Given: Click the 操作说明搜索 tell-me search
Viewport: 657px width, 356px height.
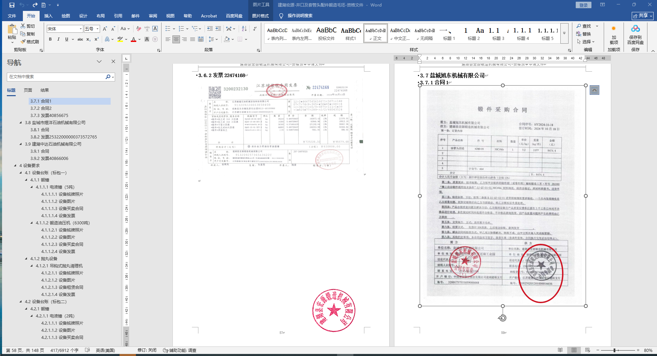Looking at the screenshot, I should coord(296,16).
